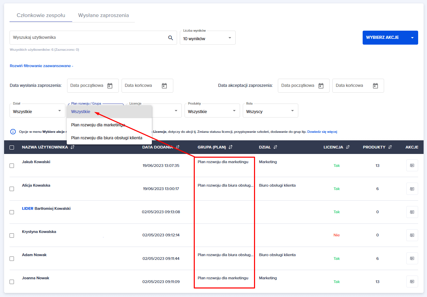Image resolution: width=427 pixels, height=297 pixels.
Task: Check the box next to Joanna Nowak
Action: (12, 282)
